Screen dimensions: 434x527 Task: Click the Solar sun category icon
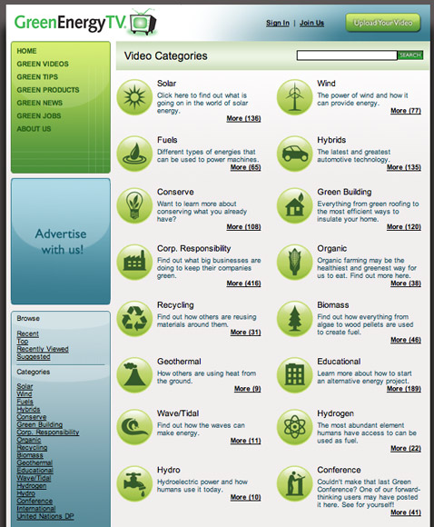click(134, 97)
